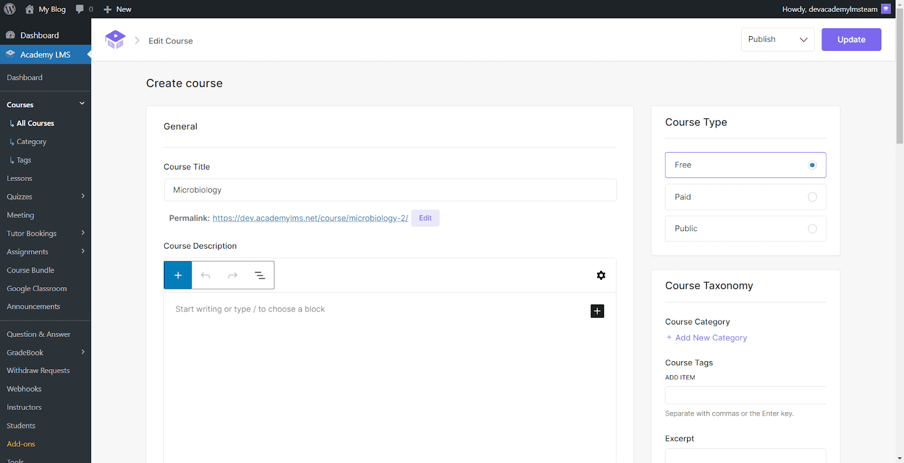Open the comments bubble in admin bar
The image size is (904, 463).
pyautogui.click(x=84, y=9)
